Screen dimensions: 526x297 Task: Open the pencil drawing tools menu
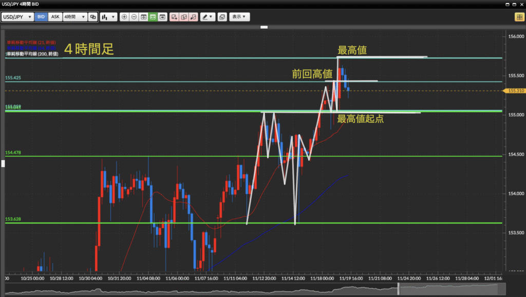(208, 17)
